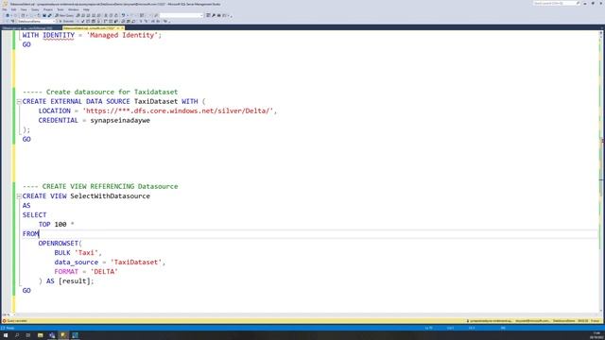Open the Tools menu

point(60,9)
